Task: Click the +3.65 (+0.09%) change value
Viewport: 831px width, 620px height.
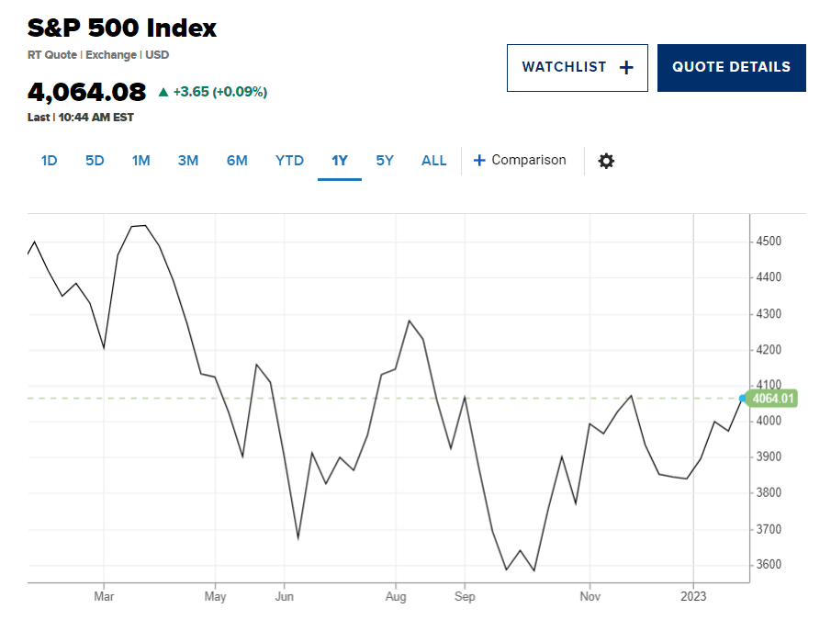Action: point(220,92)
